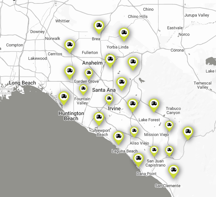Click the Corona city label
The height and width of the screenshot is (197, 216).
(x=177, y=50)
